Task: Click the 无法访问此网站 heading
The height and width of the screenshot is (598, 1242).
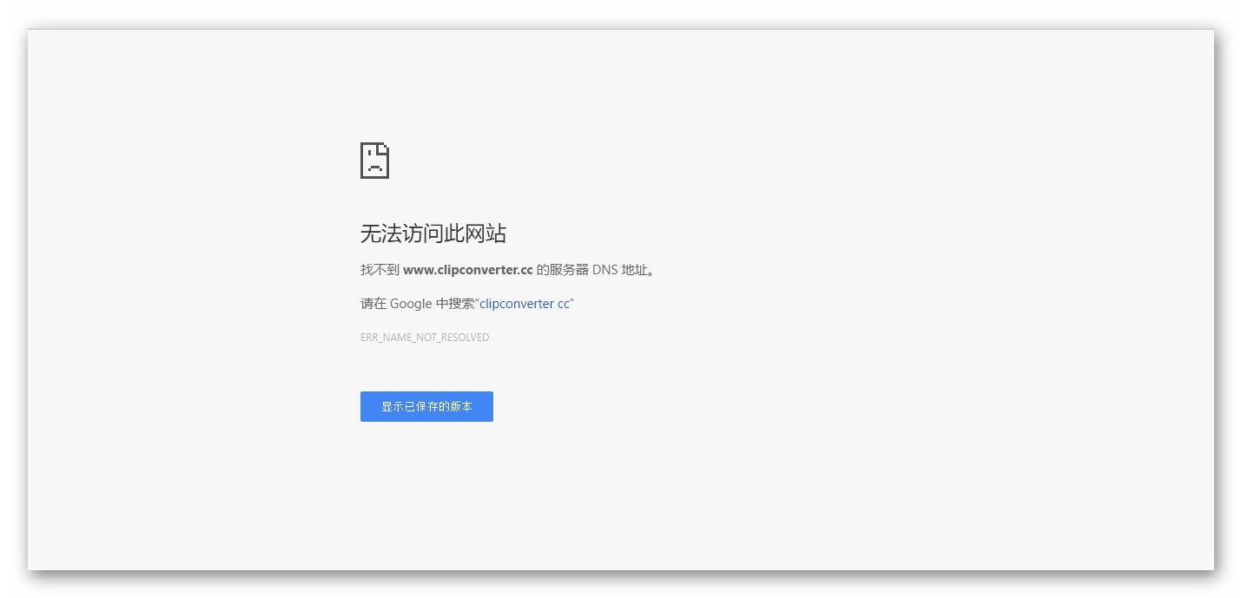Action: point(433,233)
